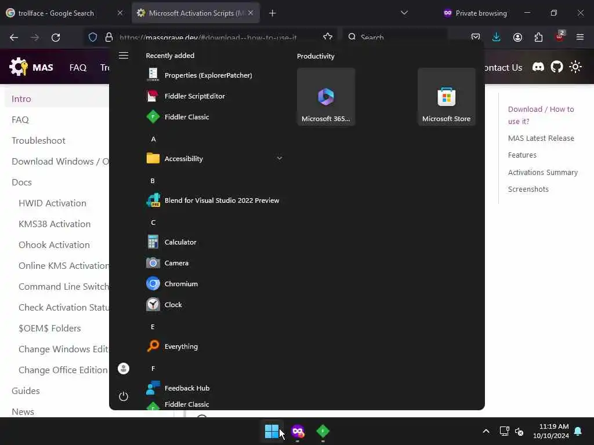This screenshot has height=445, width=594.
Task: Open $OEM$ Folders docs page
Action: 50,328
